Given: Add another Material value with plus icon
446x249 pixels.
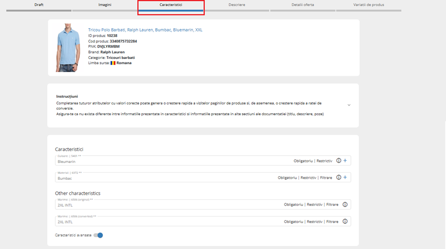Looking at the screenshot, I should pyautogui.click(x=345, y=178).
